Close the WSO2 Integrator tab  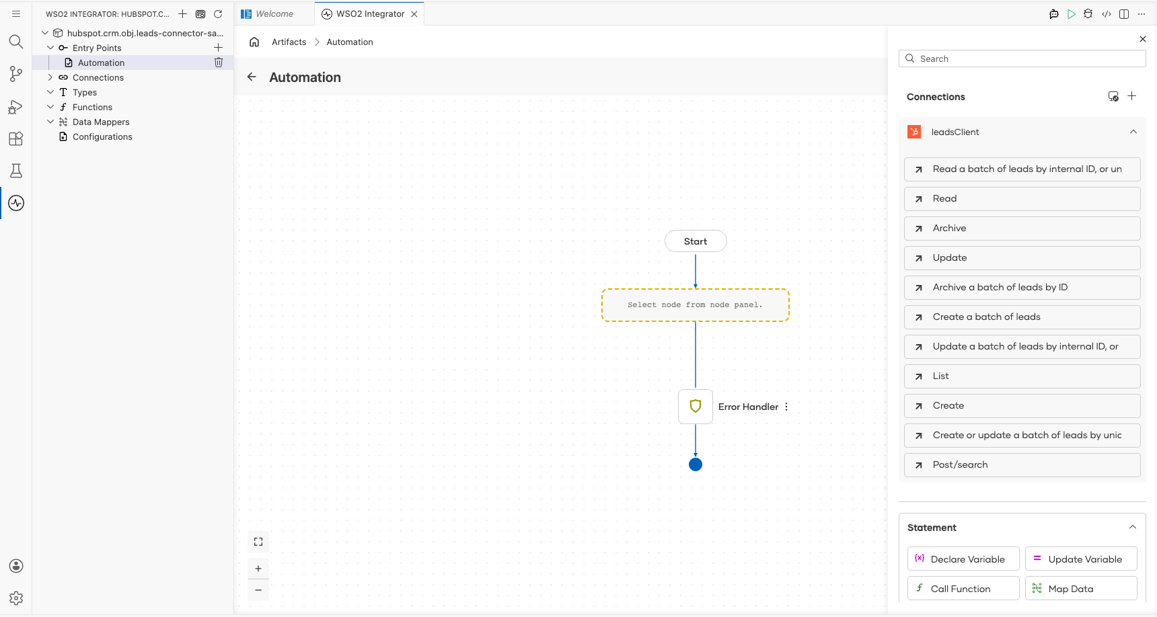414,13
